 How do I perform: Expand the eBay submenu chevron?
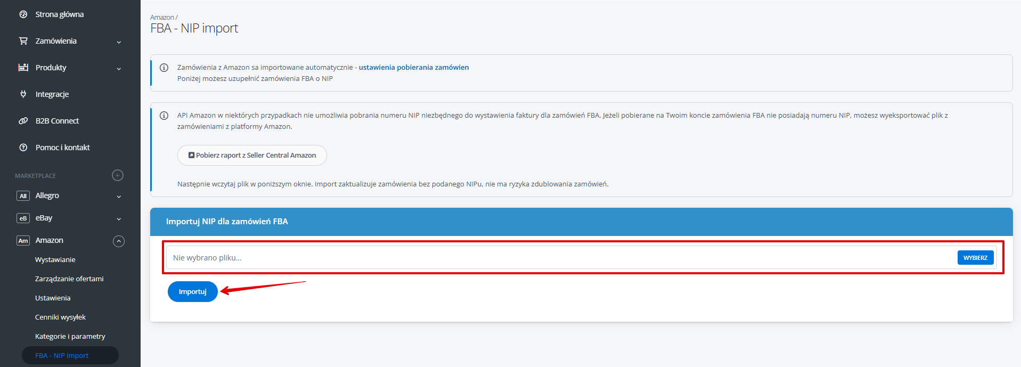(119, 219)
